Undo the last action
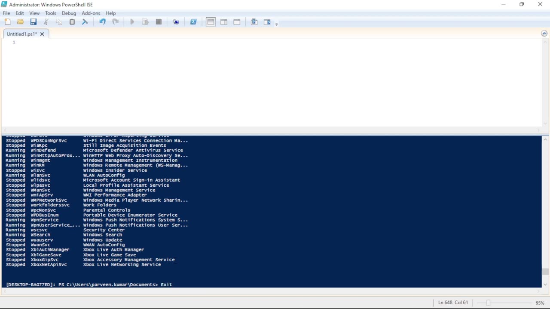The height and width of the screenshot is (309, 550). point(102,22)
